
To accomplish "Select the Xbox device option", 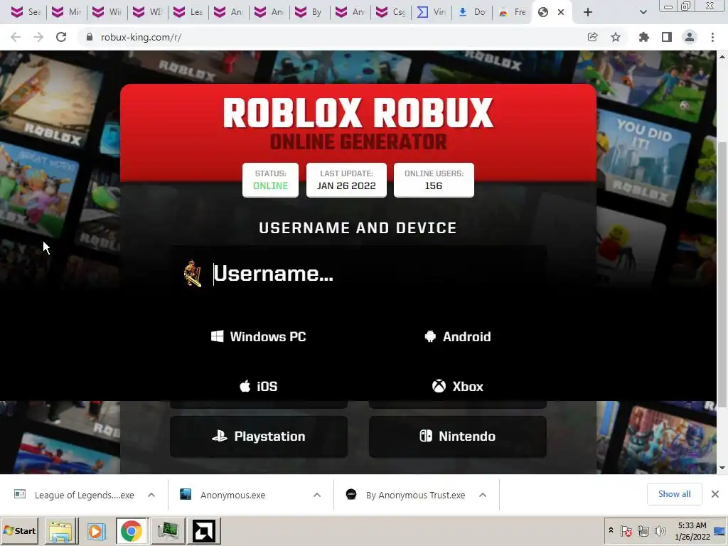I will point(457,386).
